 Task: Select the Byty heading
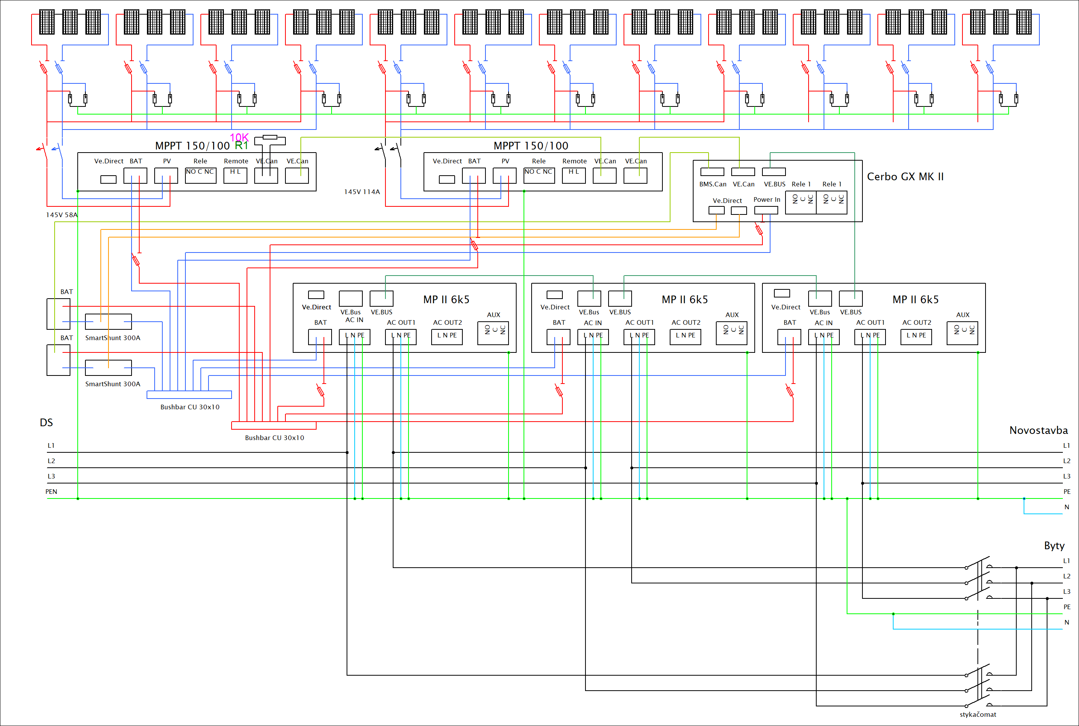tap(1054, 545)
